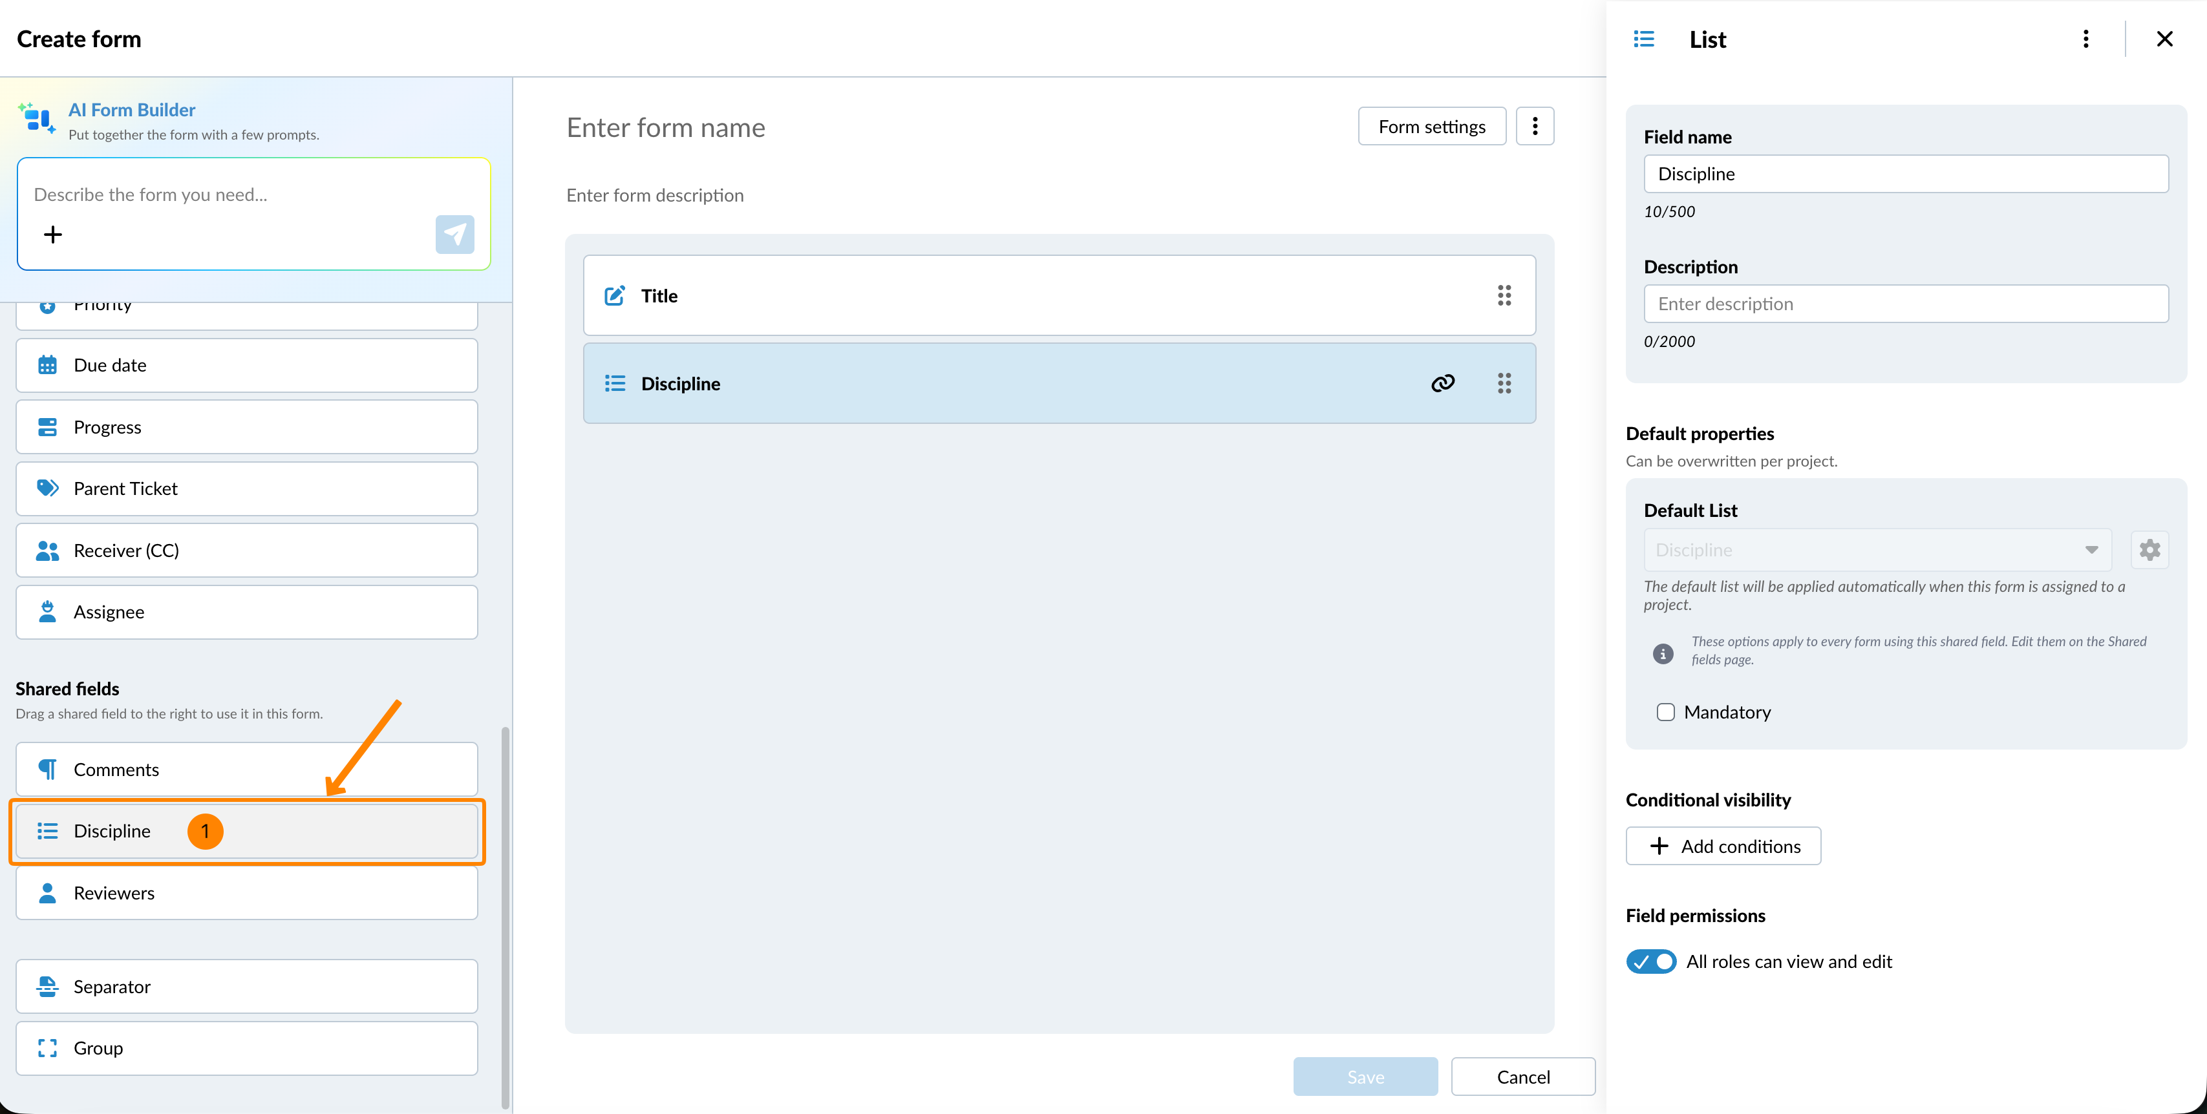The height and width of the screenshot is (1114, 2207).
Task: Open the Default List gear settings
Action: tap(2151, 550)
